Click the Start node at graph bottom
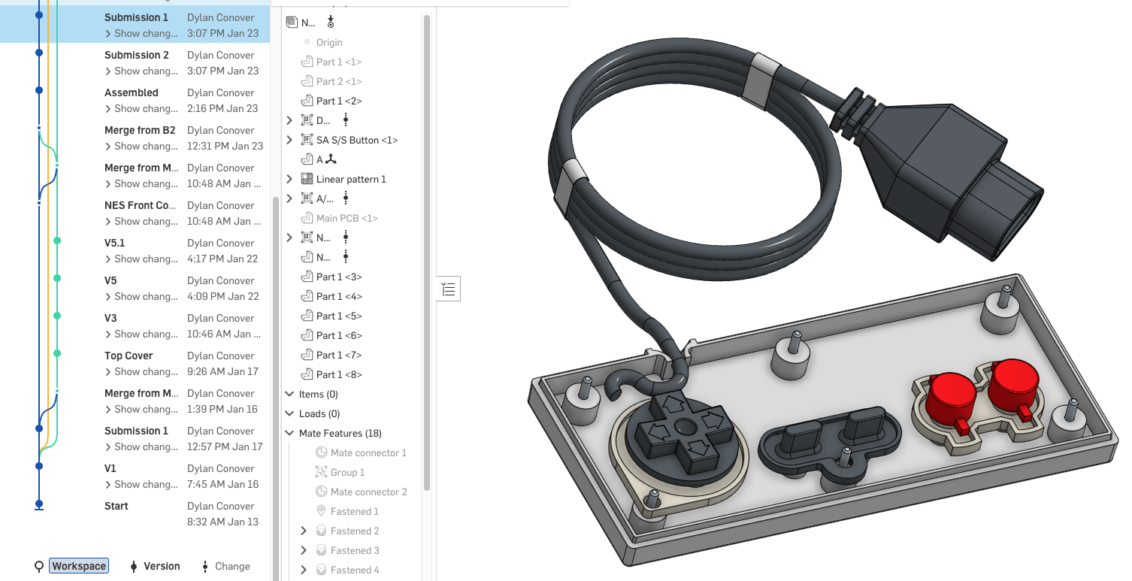Screen dimensions: 1132x581 (x=39, y=504)
